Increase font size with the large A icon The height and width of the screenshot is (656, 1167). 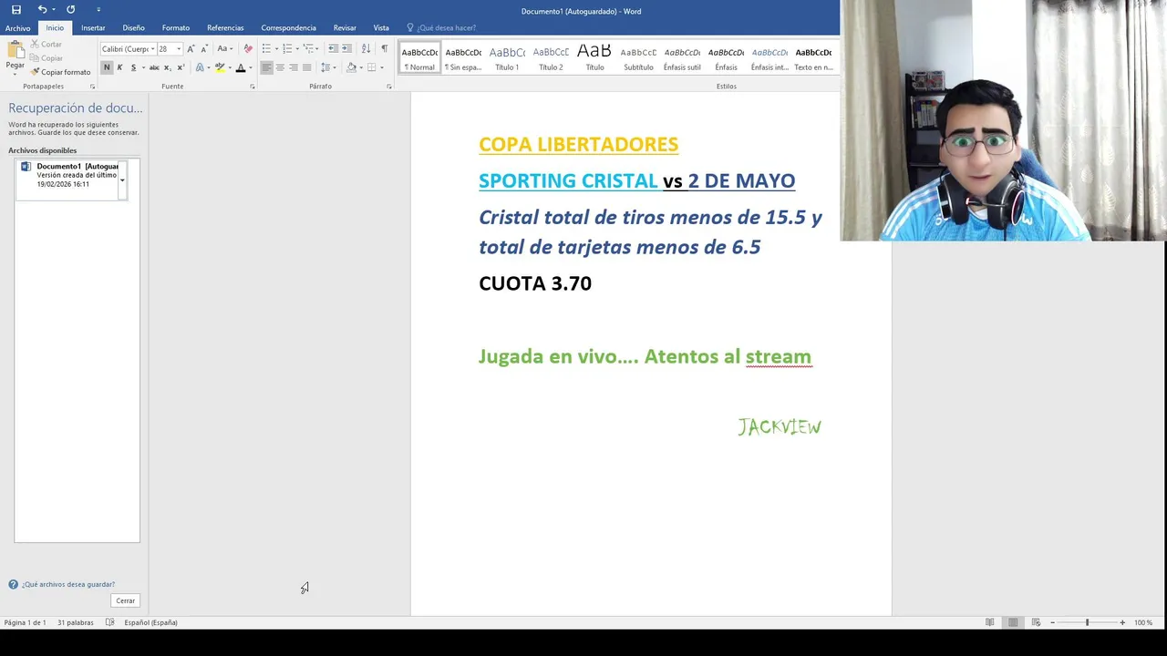(x=191, y=49)
